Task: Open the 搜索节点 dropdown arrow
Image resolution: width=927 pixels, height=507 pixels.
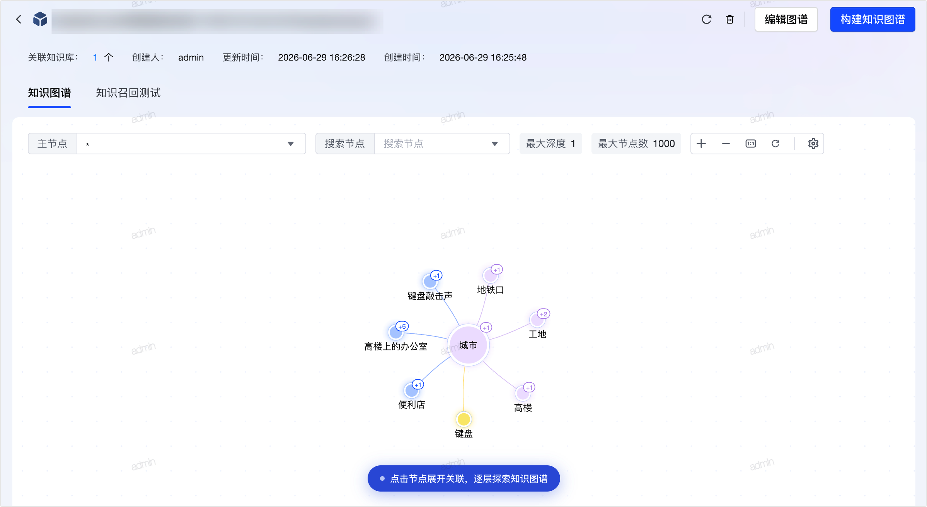Action: tap(494, 144)
